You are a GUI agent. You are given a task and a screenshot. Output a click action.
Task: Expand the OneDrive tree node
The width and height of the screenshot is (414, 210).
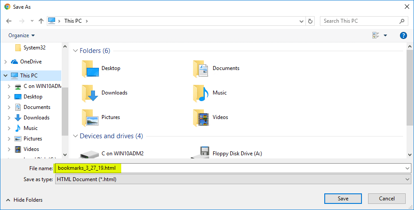click(6, 62)
